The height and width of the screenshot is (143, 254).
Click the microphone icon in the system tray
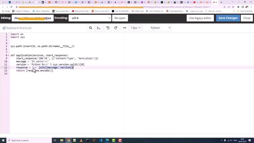point(225,140)
